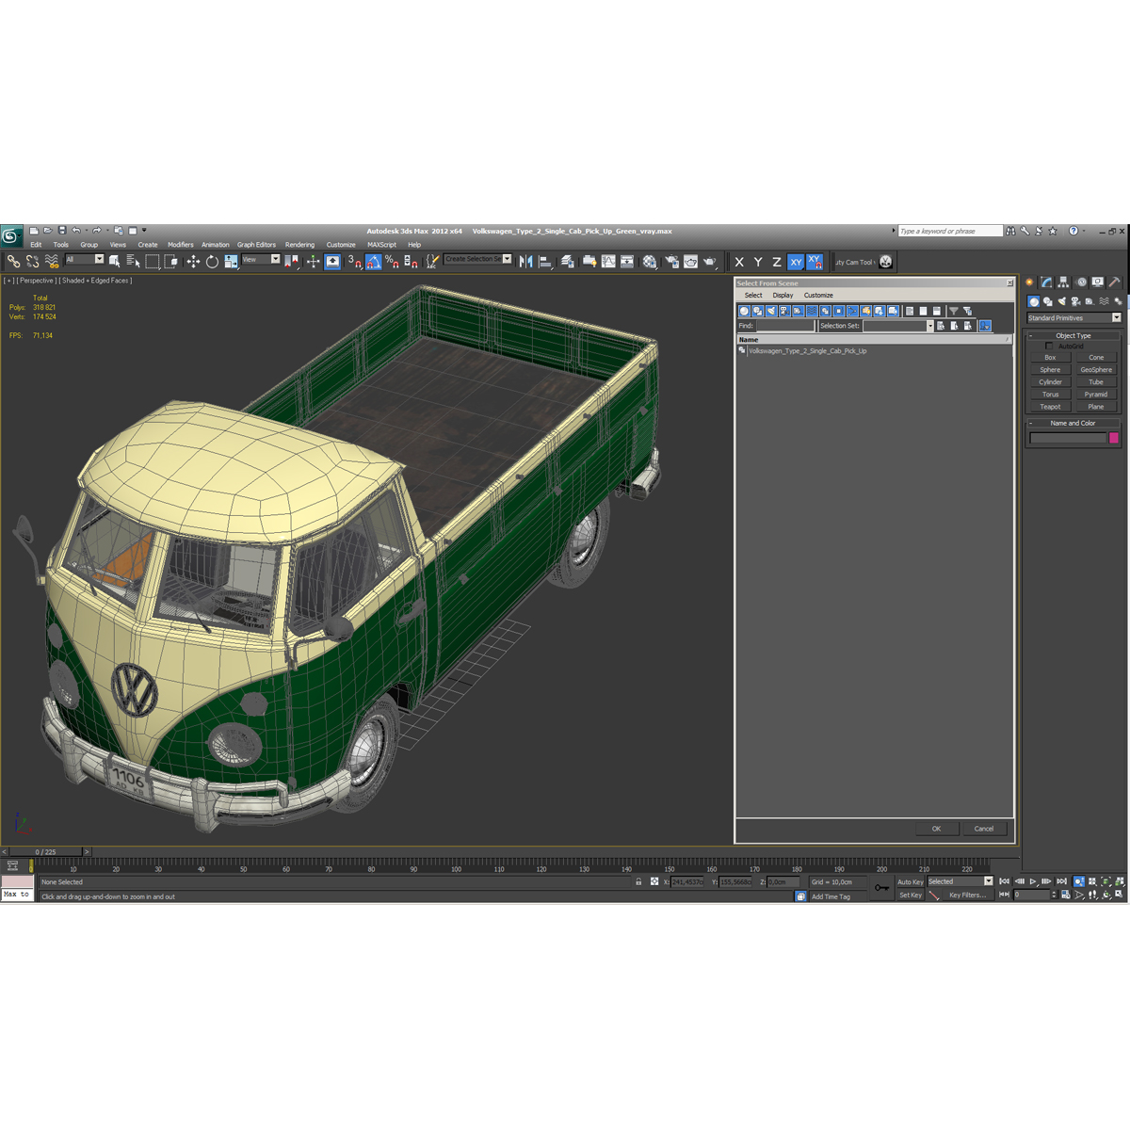The image size is (1130, 1130).
Task: Restrict transform to the Z axis
Action: click(777, 262)
